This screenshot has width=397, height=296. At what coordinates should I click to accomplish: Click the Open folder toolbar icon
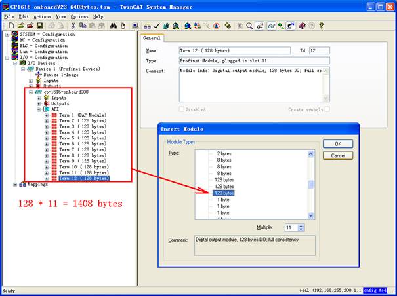click(x=21, y=26)
